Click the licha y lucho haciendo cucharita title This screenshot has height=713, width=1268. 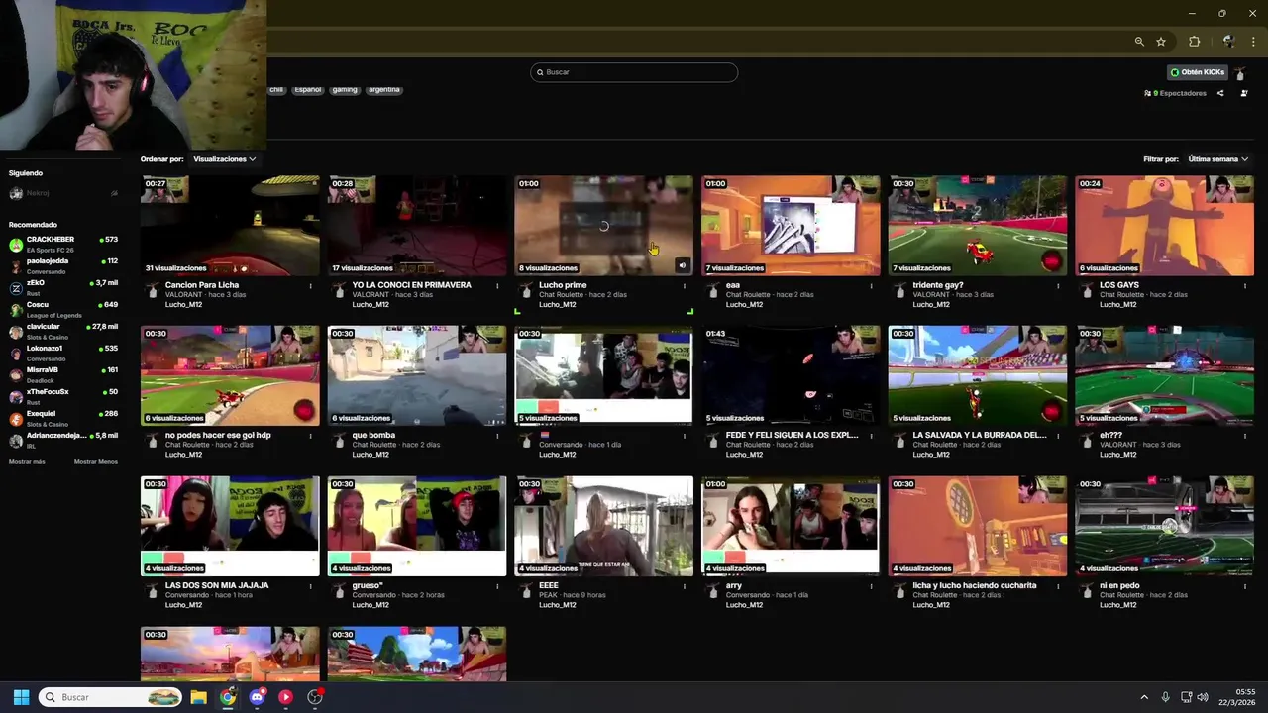[975, 585]
